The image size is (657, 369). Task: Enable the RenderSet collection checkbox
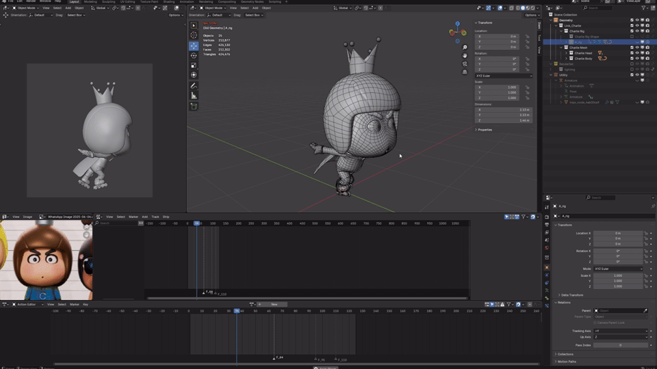pyautogui.click(x=632, y=64)
